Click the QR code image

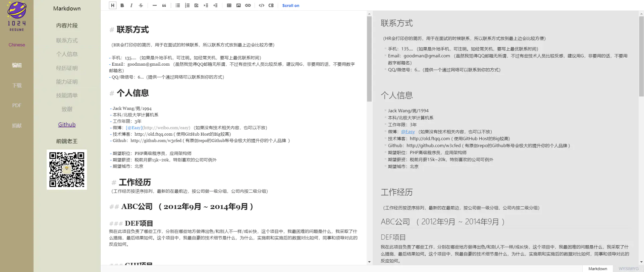pyautogui.click(x=67, y=169)
